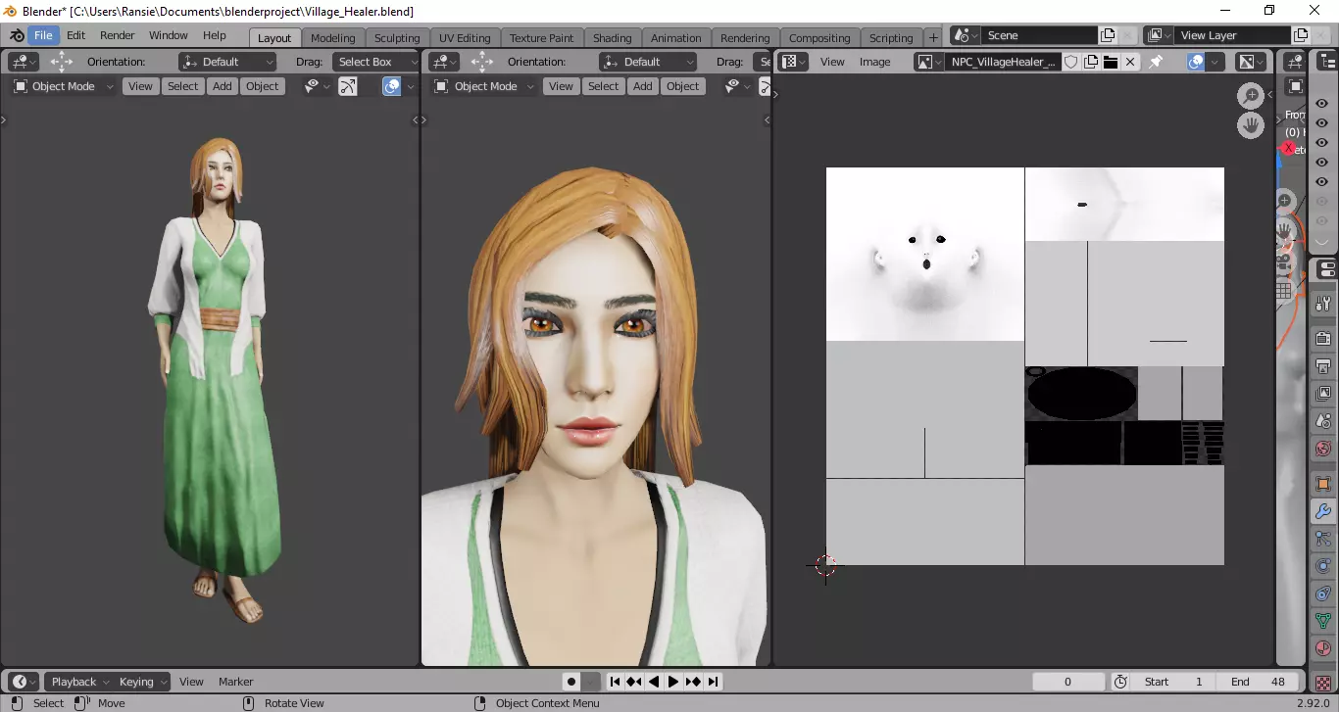Image resolution: width=1339 pixels, height=712 pixels.
Task: Click the Blender logo icon in the menu bar
Action: (16, 35)
